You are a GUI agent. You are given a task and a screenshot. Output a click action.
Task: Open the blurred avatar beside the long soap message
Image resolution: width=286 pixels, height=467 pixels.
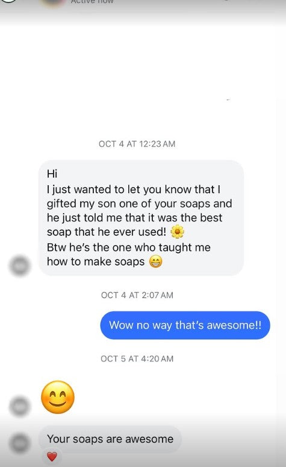20,265
